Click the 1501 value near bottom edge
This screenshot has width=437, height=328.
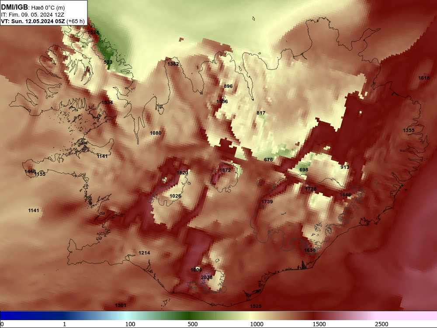tap(121, 305)
